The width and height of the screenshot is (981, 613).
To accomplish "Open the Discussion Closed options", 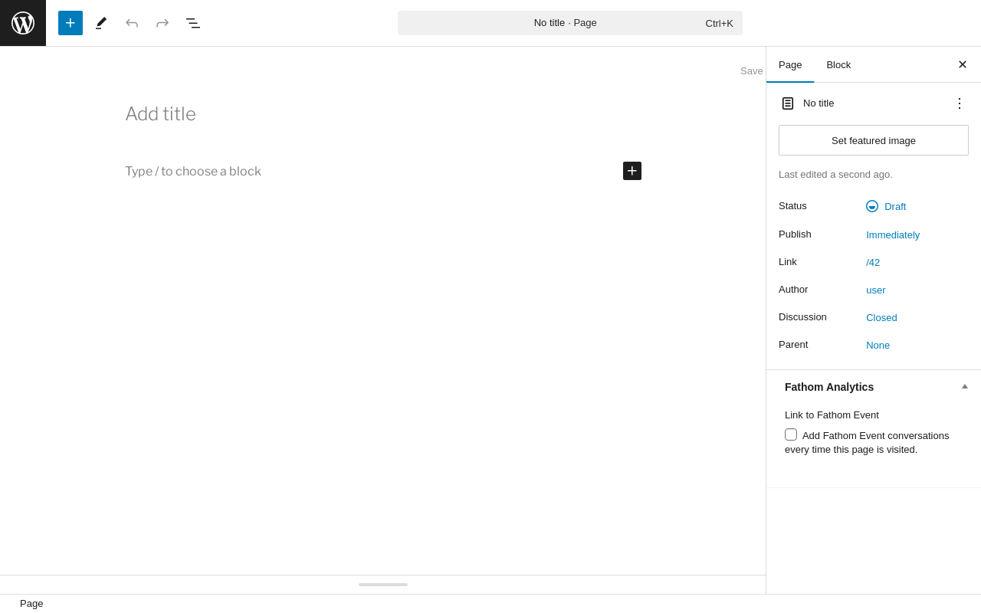I will click(x=881, y=317).
